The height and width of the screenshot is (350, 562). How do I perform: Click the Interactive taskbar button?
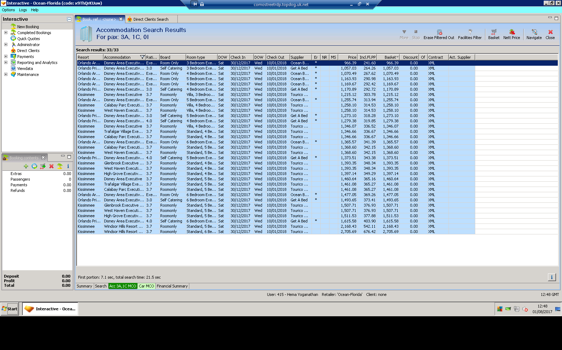point(50,309)
